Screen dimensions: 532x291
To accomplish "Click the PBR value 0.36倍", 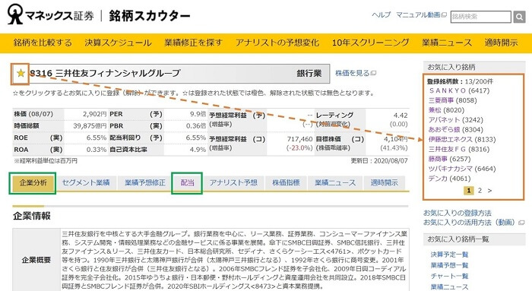I will (x=196, y=126).
